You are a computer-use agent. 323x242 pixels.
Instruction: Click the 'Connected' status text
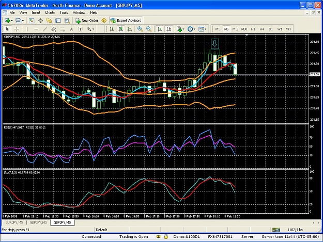[x=91, y=237]
